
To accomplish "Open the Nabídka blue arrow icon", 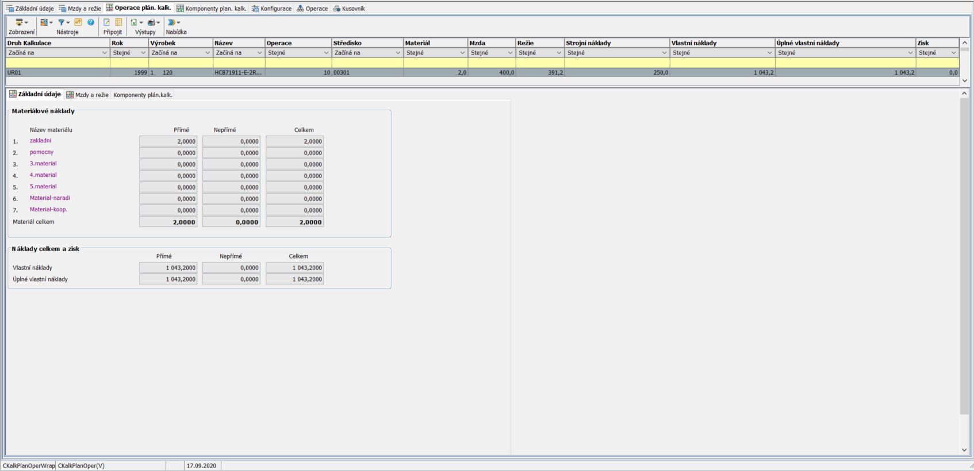I will click(x=173, y=22).
